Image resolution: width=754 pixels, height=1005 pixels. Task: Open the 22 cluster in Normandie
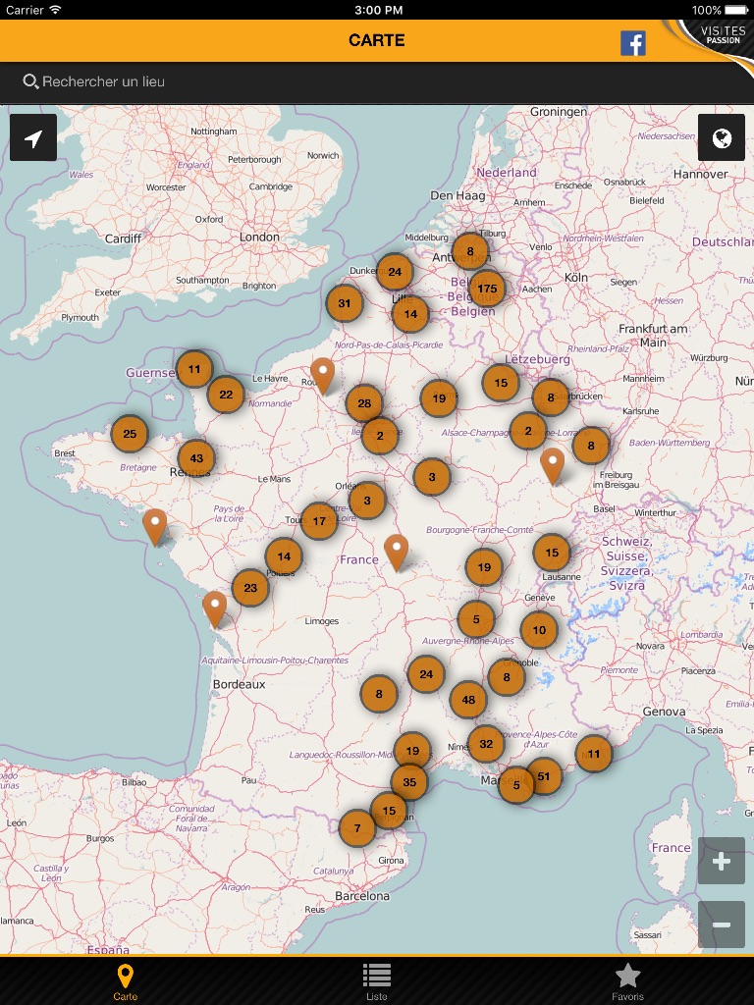coord(226,395)
